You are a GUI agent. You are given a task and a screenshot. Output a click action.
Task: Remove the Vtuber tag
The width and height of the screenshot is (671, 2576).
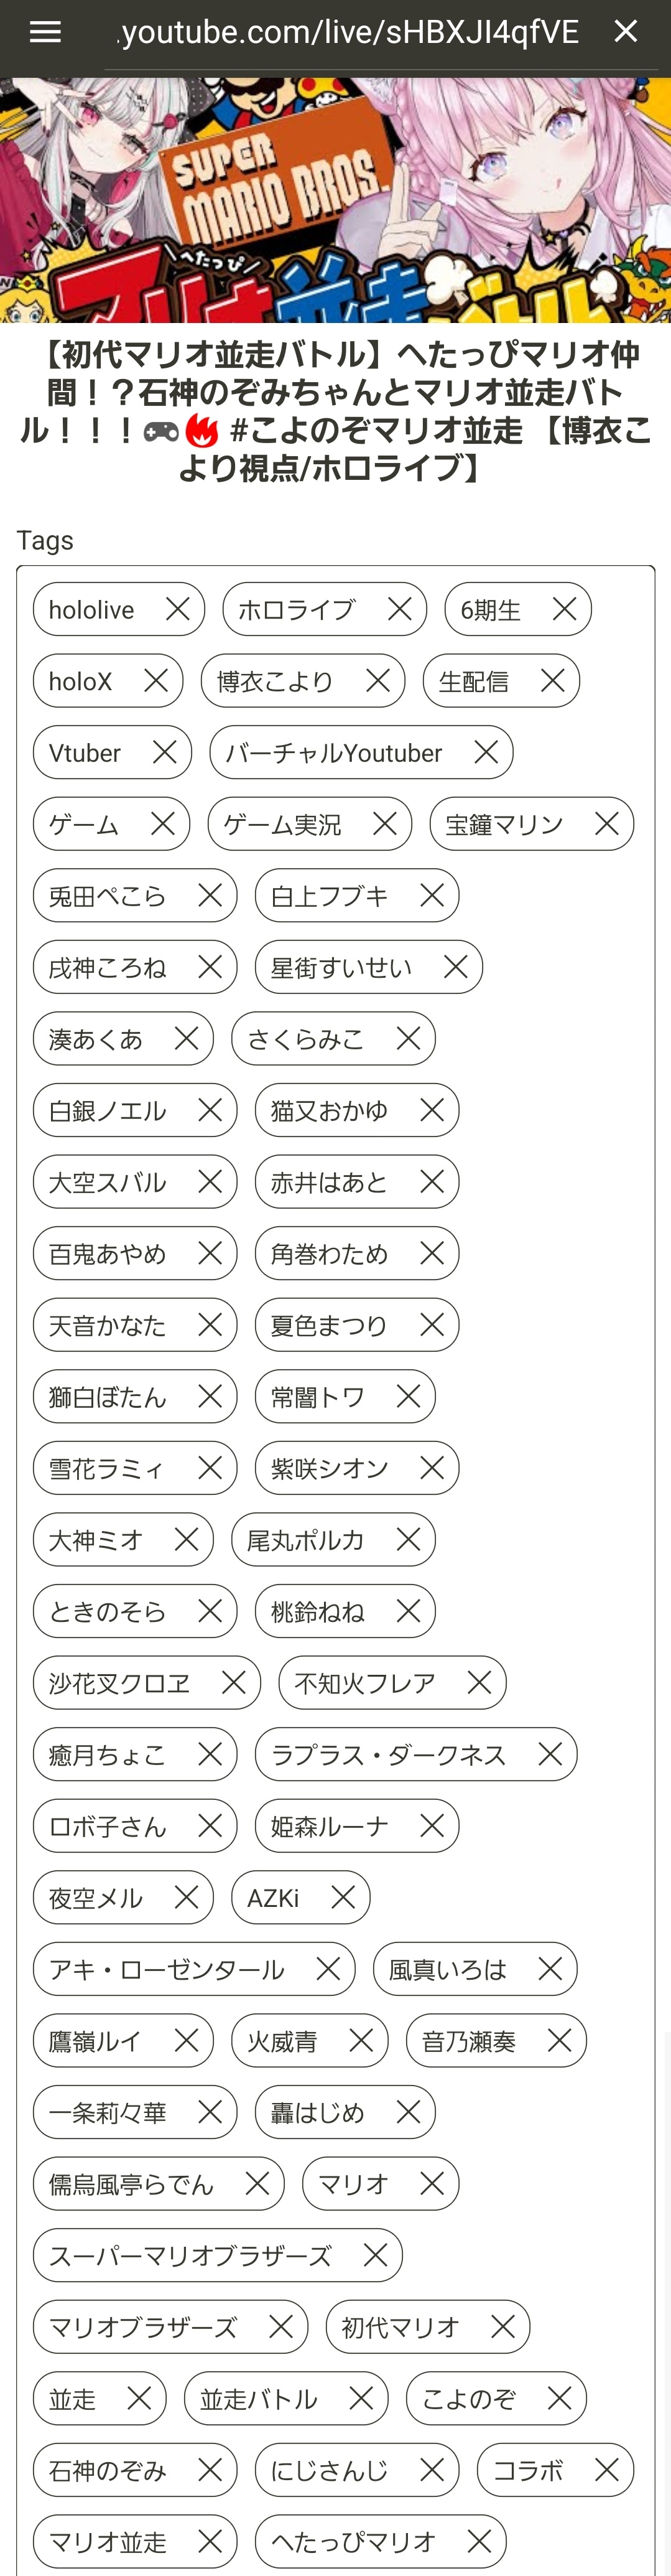(x=165, y=752)
